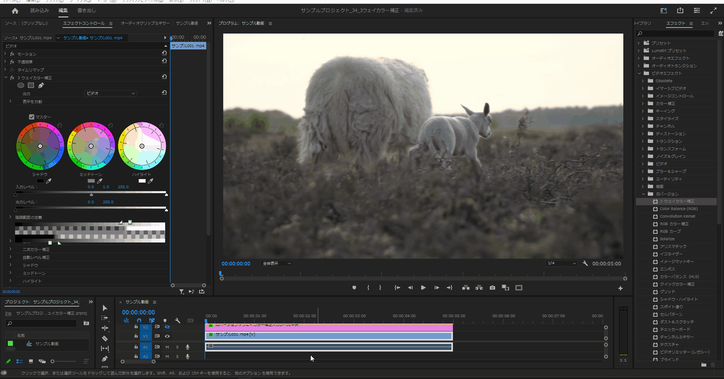The width and height of the screenshot is (724, 379).
Task: Pick the ミッドトーン eyedropper
Action: pyautogui.click(x=100, y=181)
